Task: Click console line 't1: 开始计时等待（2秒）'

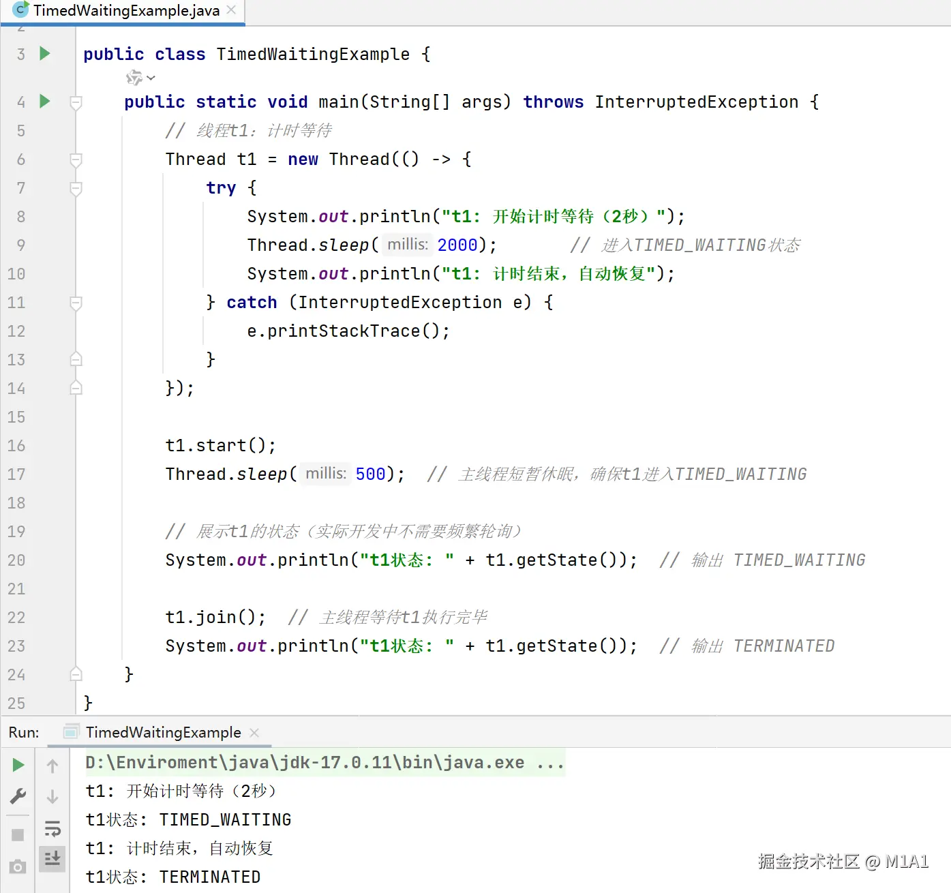Action: pos(181,791)
